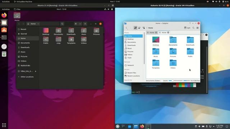Open the Downloads folder in Ubuntu Files grid
The height and width of the screenshot is (129, 230).
click(71, 32)
